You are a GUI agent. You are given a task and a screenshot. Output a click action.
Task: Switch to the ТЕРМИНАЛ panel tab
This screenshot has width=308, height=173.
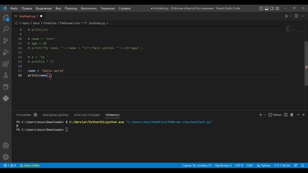[x=112, y=115]
